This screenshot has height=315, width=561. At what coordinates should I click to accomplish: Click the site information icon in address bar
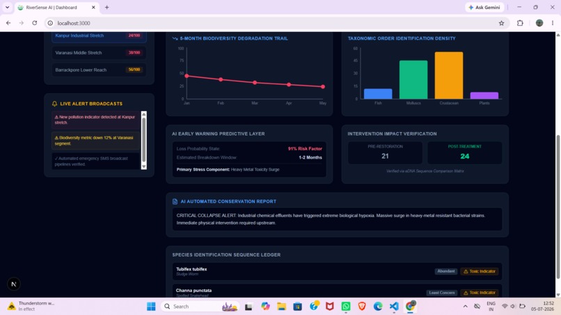(x=50, y=23)
